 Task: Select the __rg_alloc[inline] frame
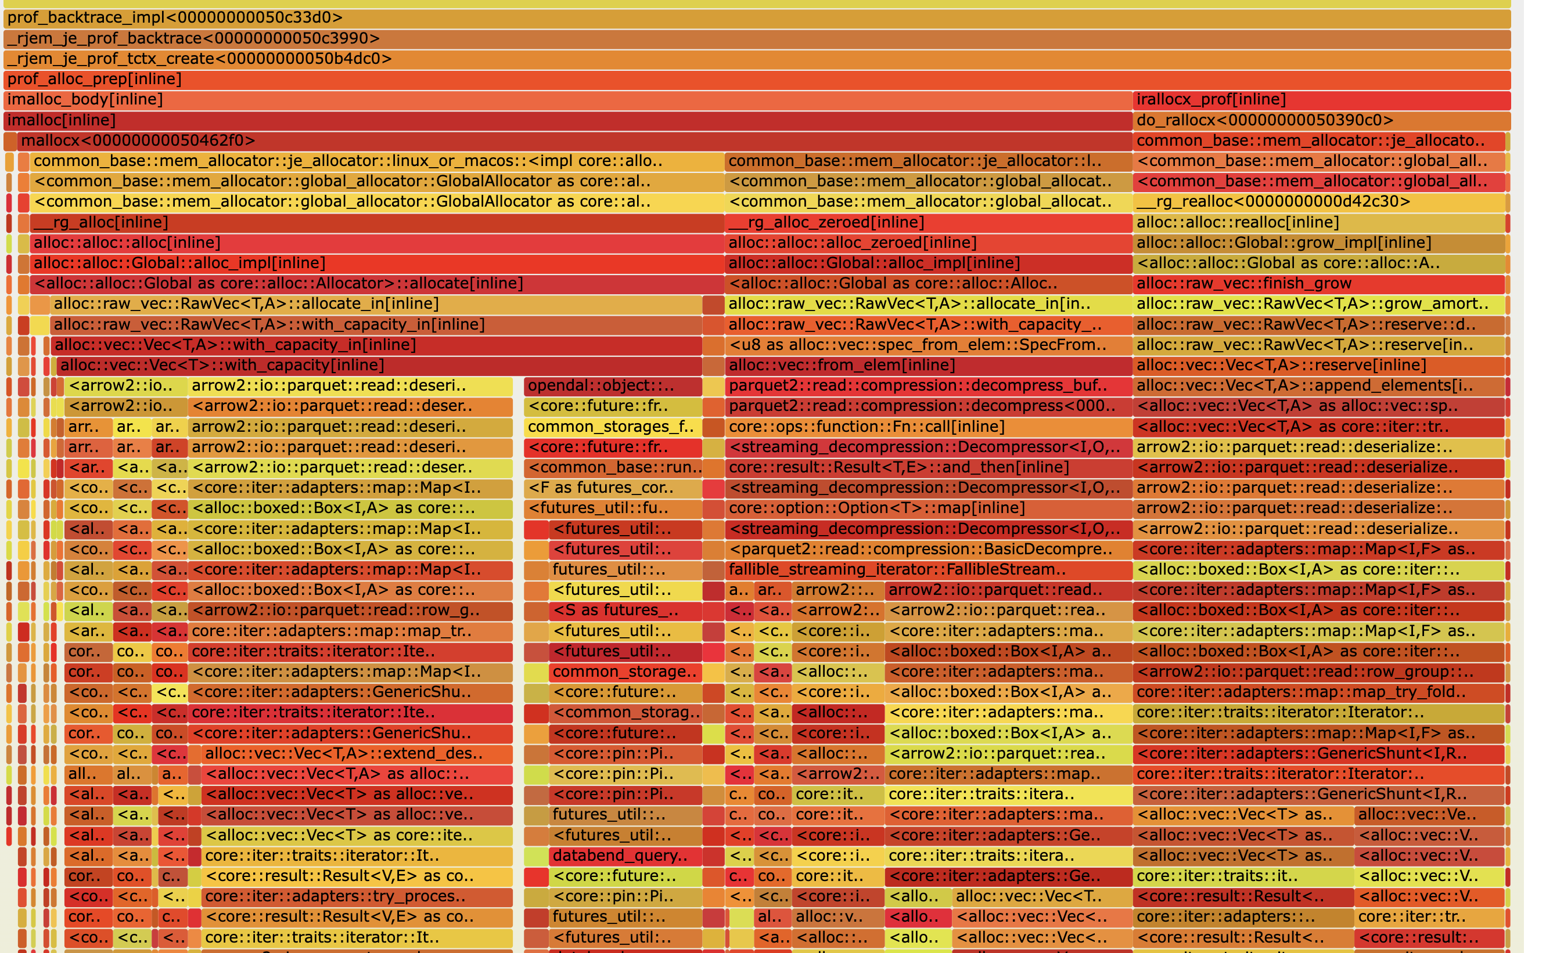click(377, 222)
